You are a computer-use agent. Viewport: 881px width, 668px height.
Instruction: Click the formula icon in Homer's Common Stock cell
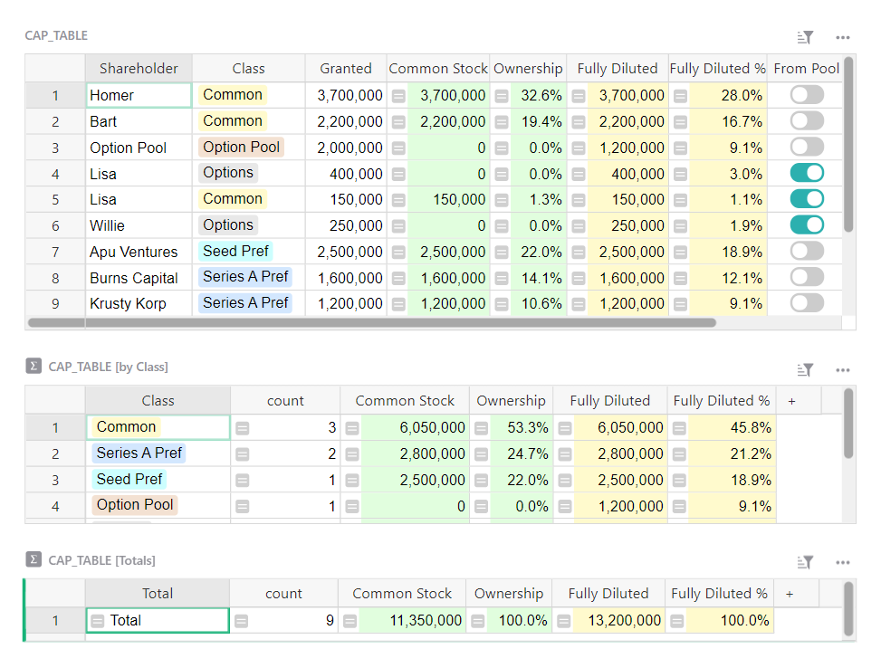coord(398,95)
